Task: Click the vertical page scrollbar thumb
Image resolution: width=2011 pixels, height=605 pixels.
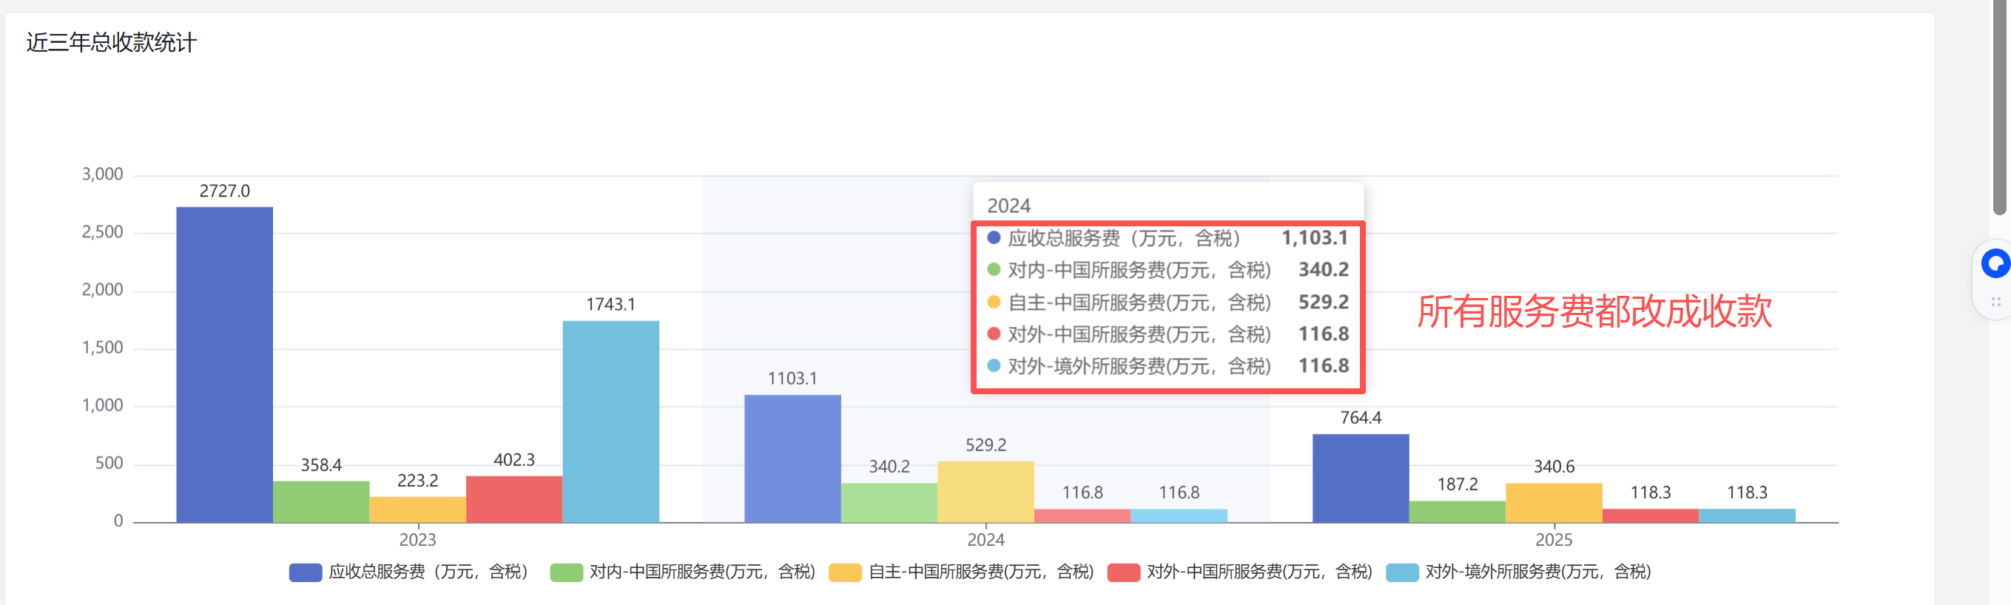Action: (1998, 109)
